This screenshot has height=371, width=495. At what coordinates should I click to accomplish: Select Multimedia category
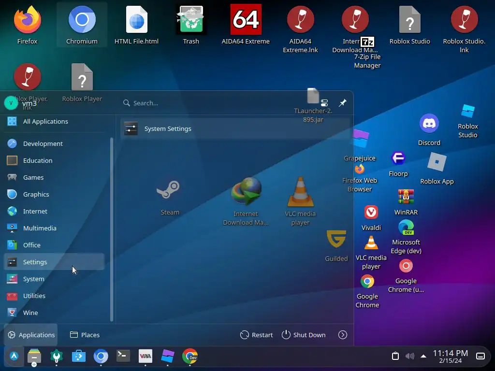coord(54,228)
